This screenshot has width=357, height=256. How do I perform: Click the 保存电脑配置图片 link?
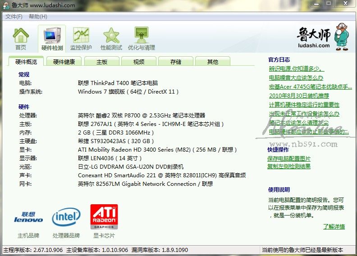pyautogui.click(x=289, y=159)
